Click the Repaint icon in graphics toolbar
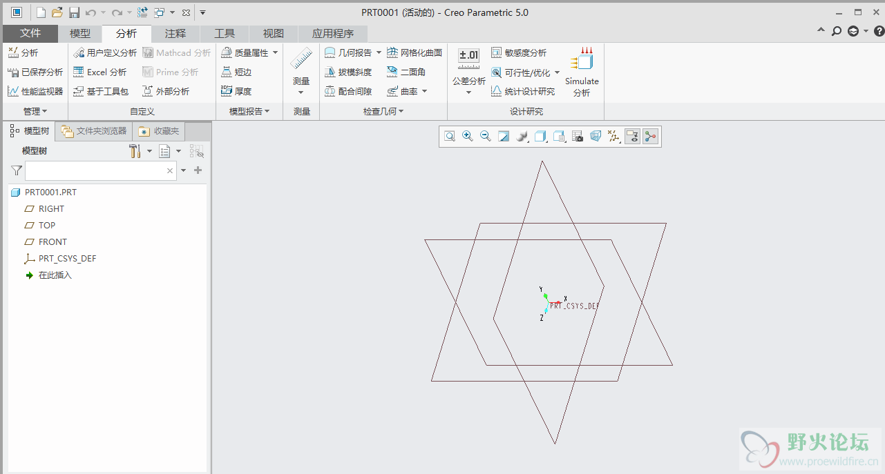The height and width of the screenshot is (474, 885). point(504,137)
